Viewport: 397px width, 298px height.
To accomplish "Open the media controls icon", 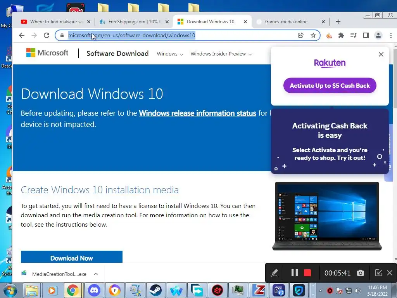I will click(x=354, y=35).
